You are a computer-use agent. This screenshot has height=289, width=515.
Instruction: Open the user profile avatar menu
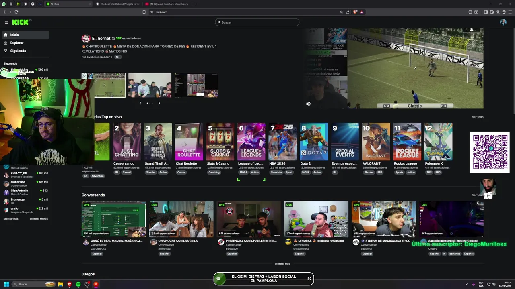pos(503,22)
